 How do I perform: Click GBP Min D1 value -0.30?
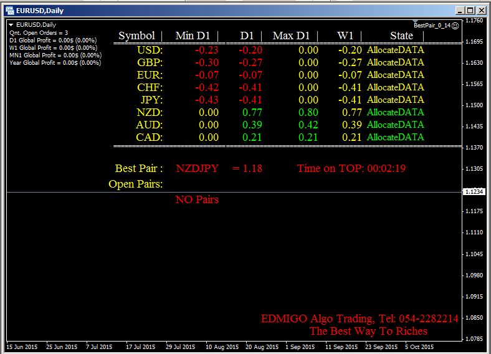207,62
